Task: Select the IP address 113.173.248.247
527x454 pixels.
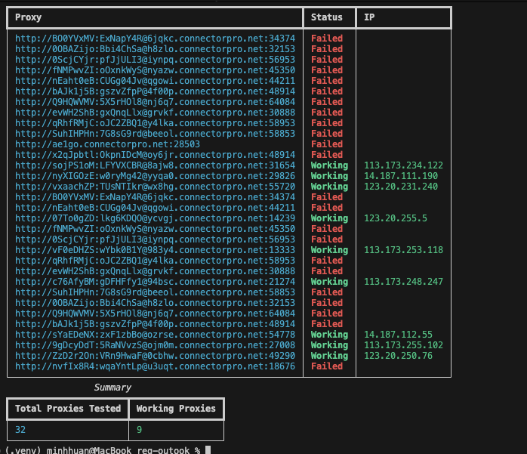Action: click(x=403, y=282)
